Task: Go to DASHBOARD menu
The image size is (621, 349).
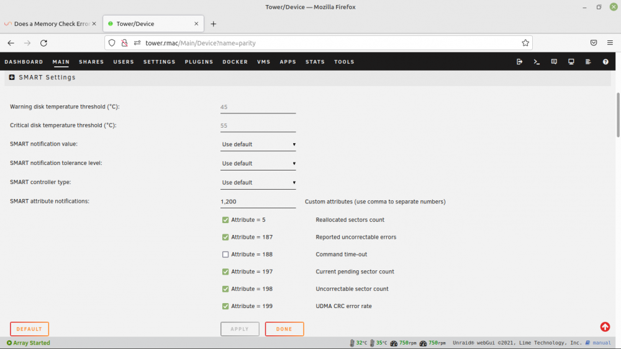Action: 24,61
